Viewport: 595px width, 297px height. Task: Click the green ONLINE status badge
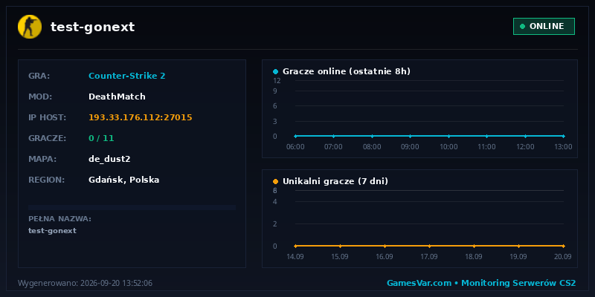[x=544, y=26]
